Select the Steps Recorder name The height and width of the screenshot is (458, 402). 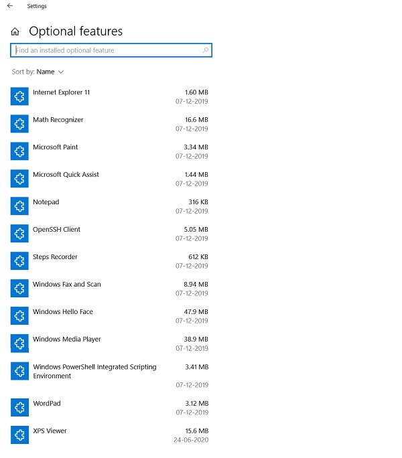point(55,257)
